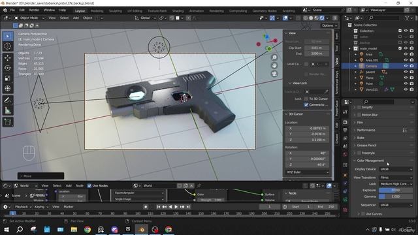Click the current frame number field
The height and width of the screenshot is (235, 418).
[x=270, y=207]
